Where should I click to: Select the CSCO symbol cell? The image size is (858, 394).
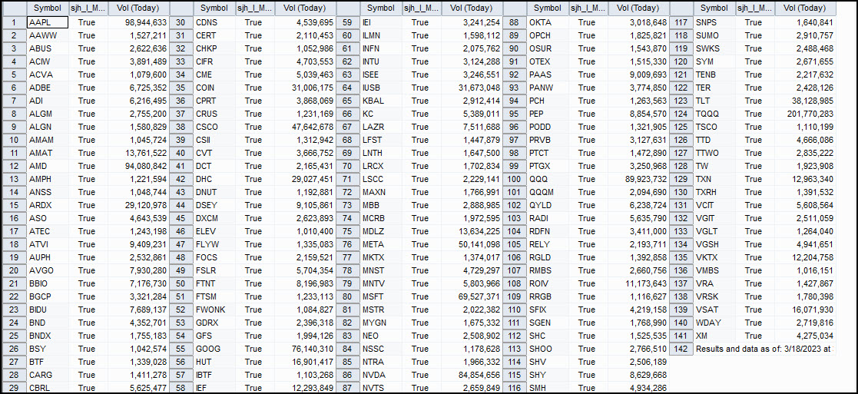(214, 127)
